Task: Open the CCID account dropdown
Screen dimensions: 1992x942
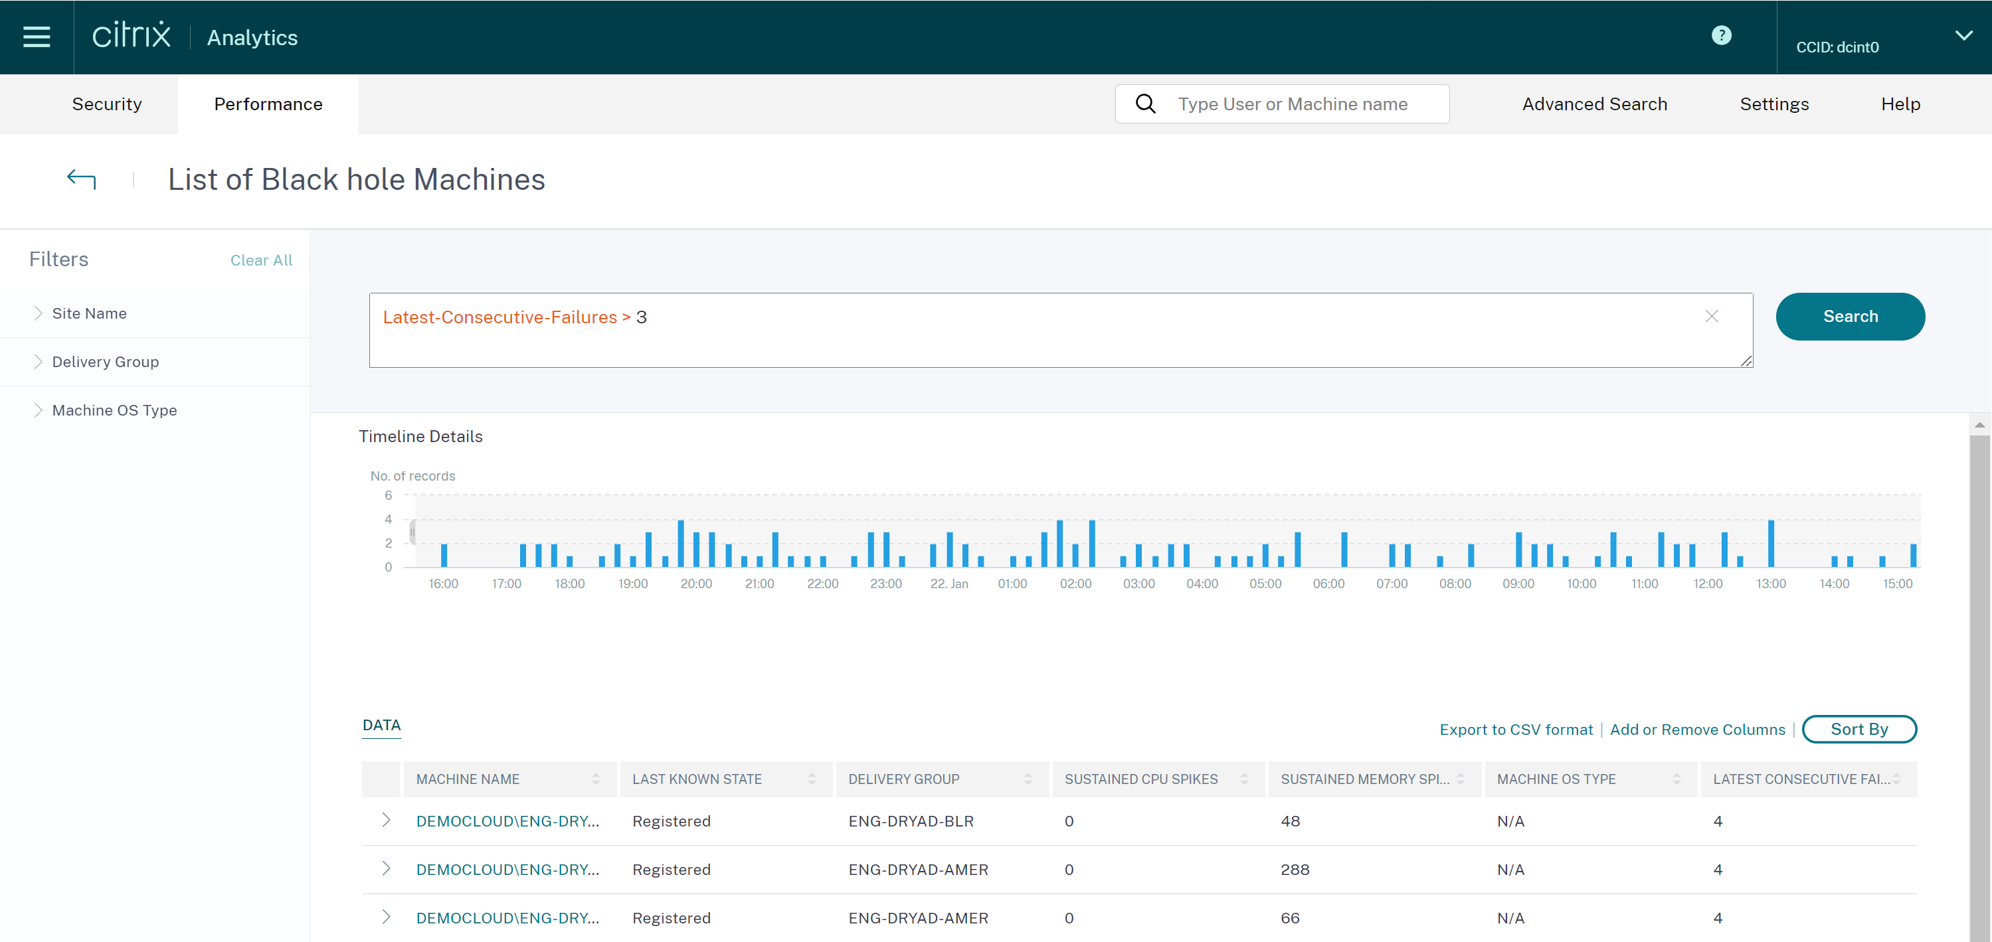Action: (1963, 36)
